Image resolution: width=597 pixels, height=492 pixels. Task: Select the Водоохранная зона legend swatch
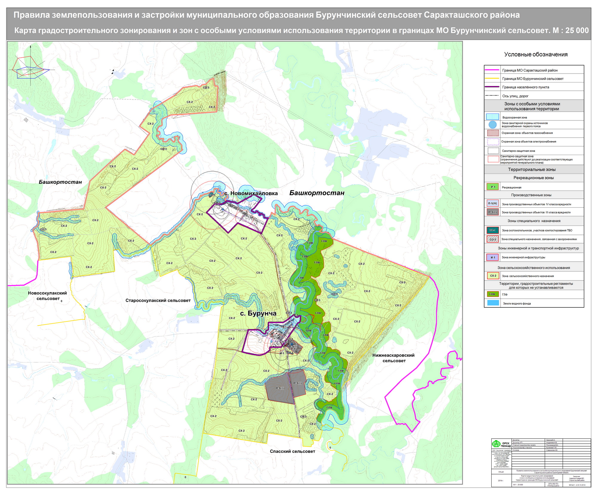click(493, 117)
